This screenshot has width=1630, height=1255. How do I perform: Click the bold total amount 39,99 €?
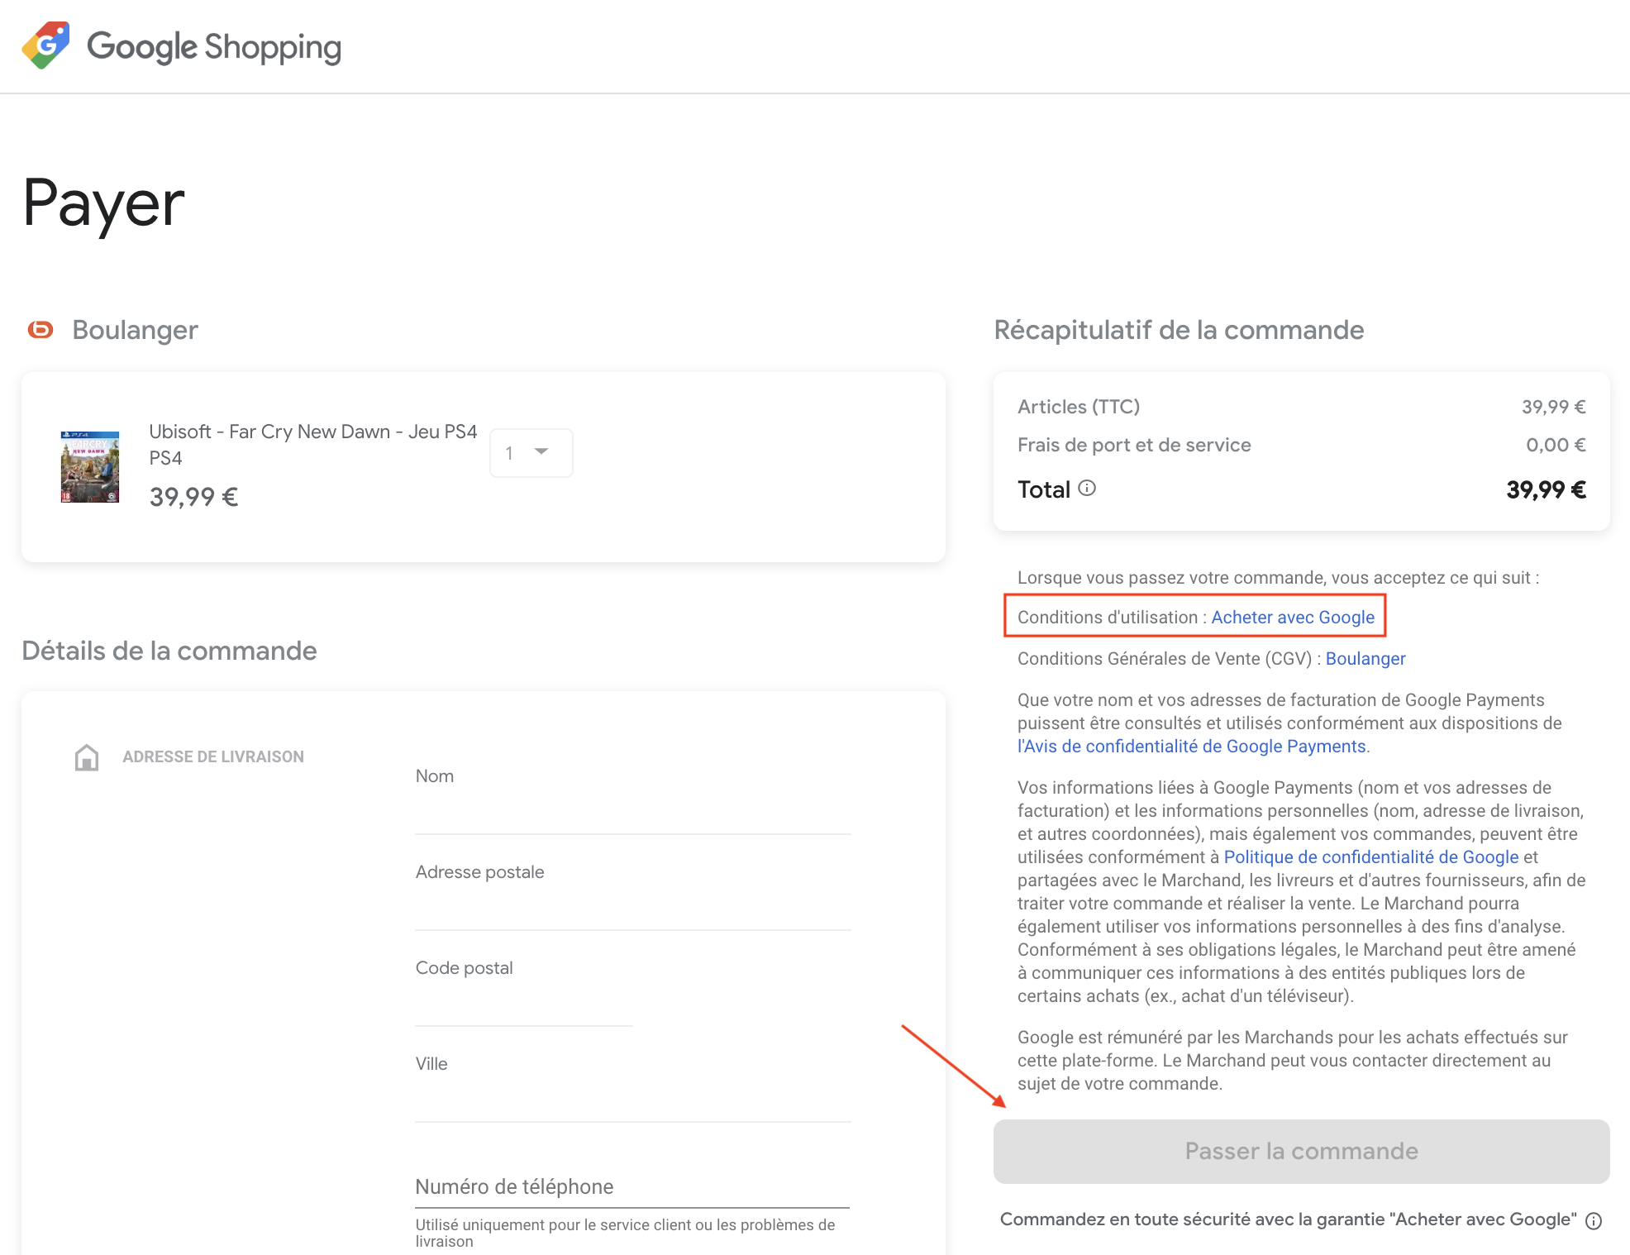click(x=1546, y=489)
